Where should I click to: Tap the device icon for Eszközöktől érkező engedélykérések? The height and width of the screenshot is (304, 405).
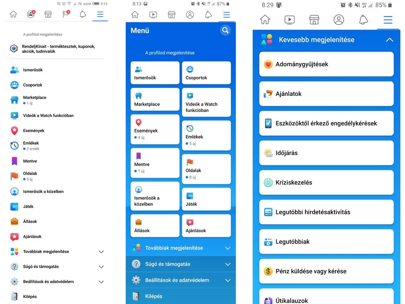268,123
